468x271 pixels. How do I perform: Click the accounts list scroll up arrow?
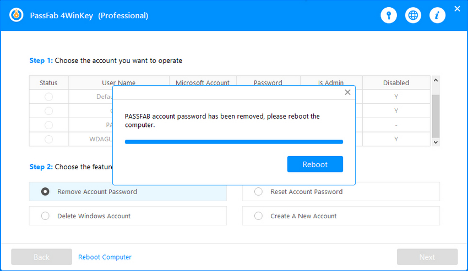[436, 80]
